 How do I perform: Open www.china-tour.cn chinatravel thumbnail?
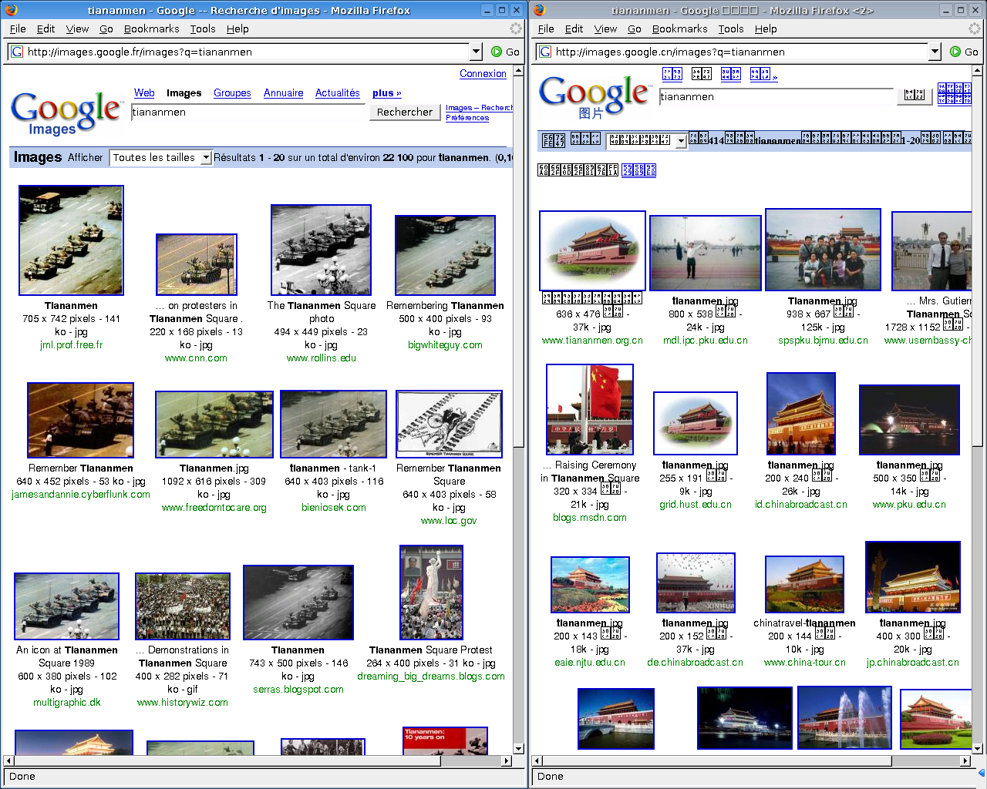click(x=804, y=584)
